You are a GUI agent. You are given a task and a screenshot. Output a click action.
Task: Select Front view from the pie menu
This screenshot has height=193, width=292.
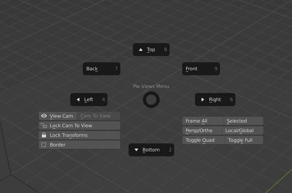coord(201,69)
